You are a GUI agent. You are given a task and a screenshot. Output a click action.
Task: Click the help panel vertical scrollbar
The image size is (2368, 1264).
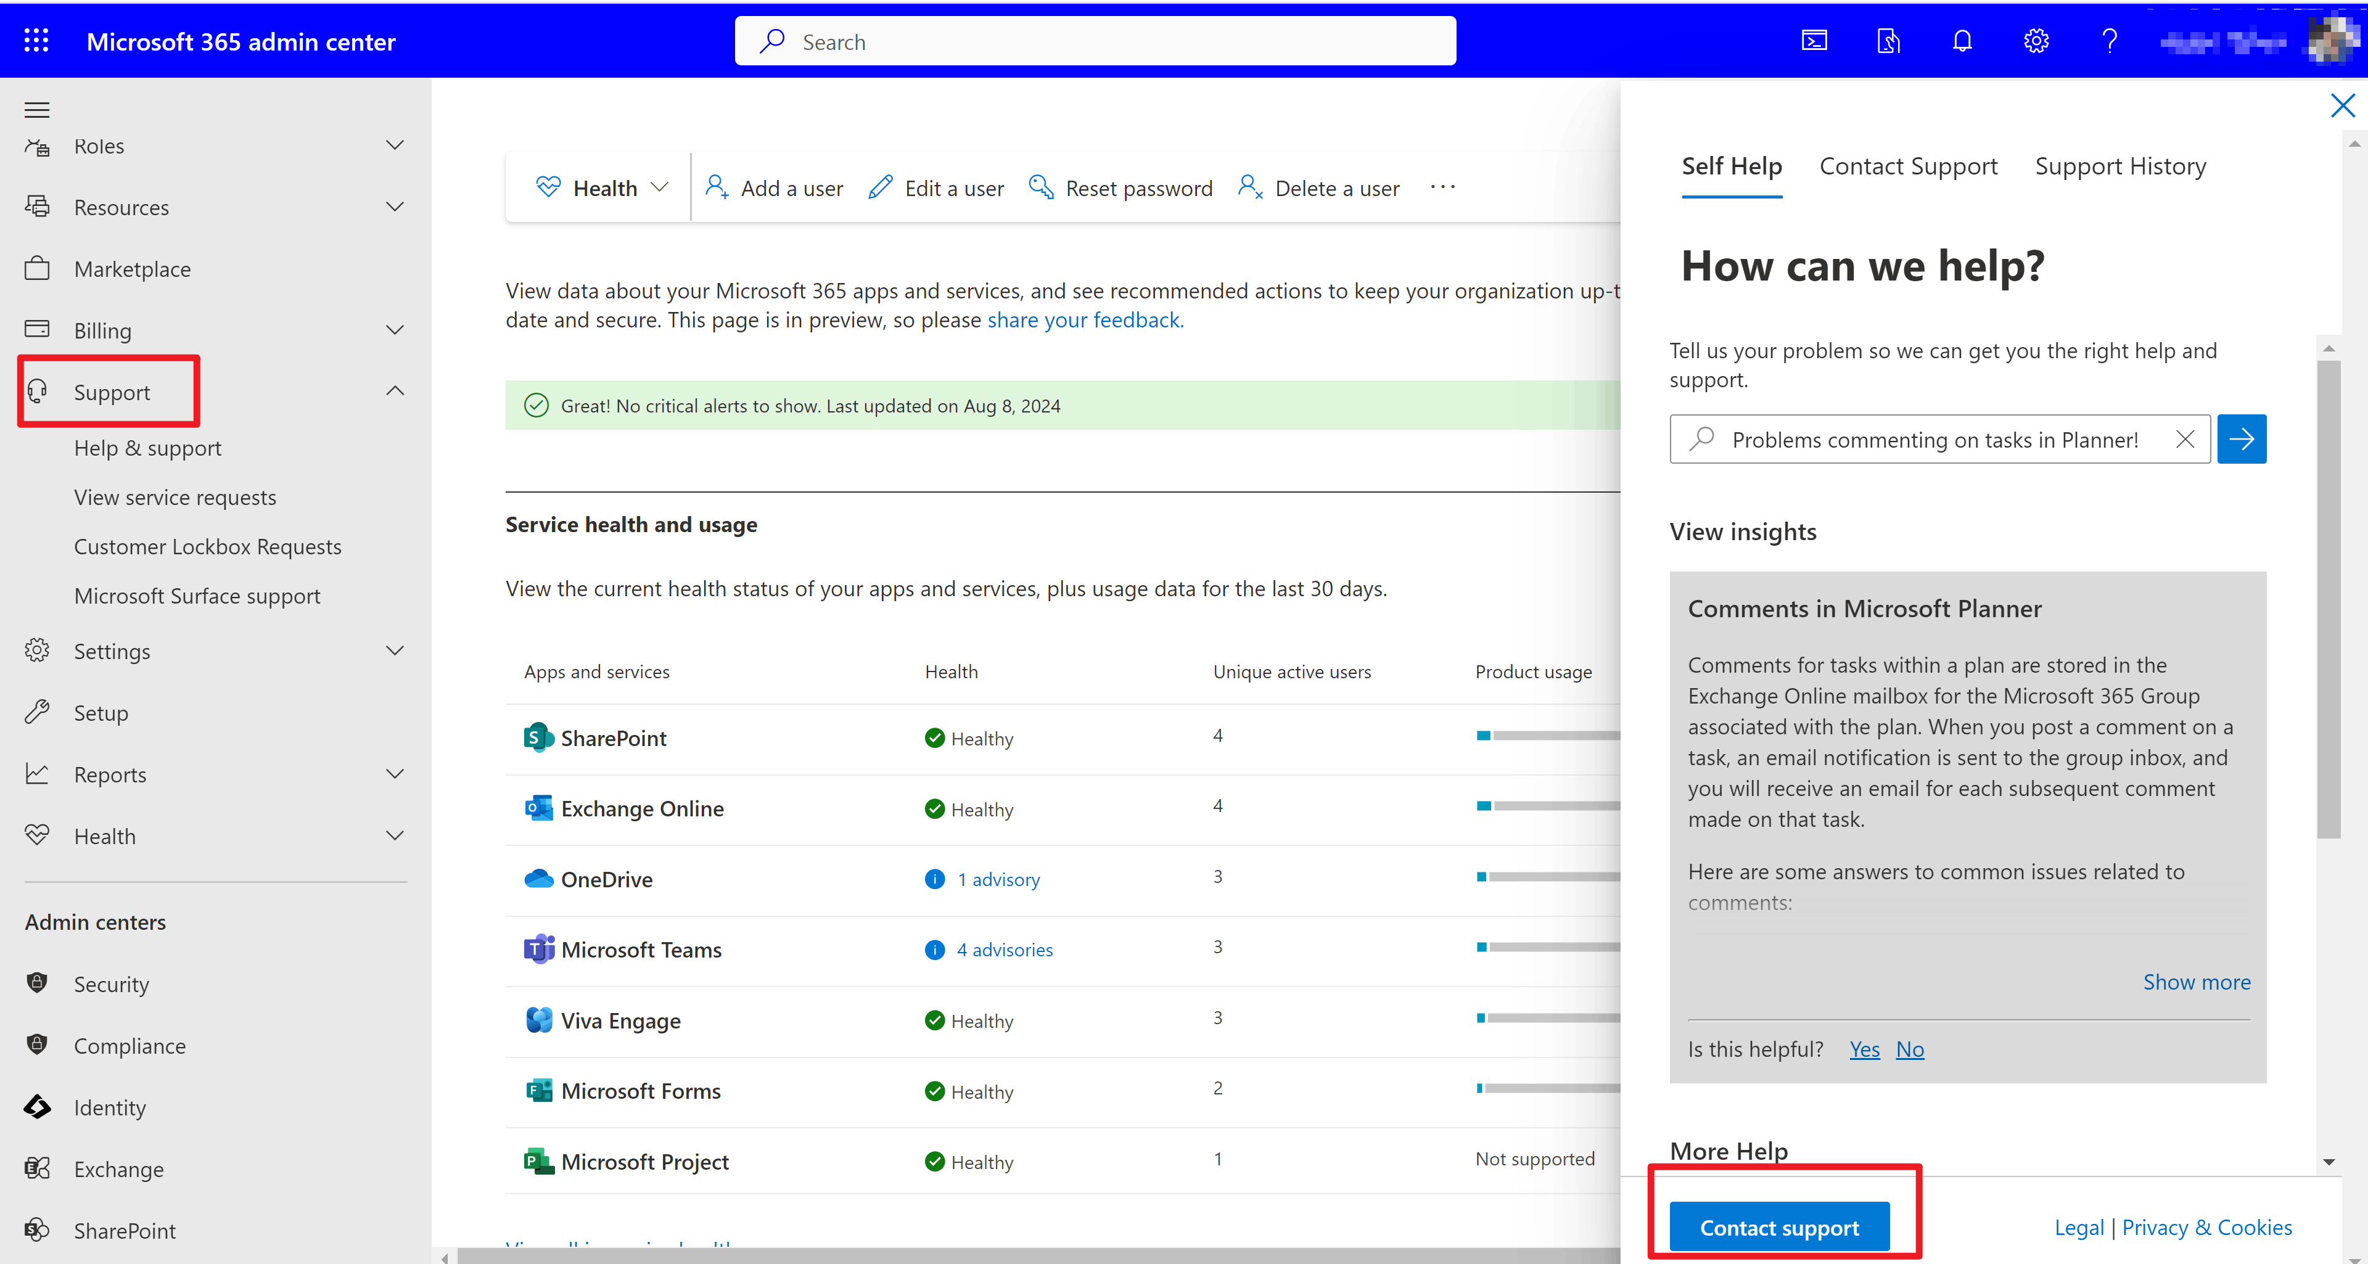click(x=2327, y=597)
